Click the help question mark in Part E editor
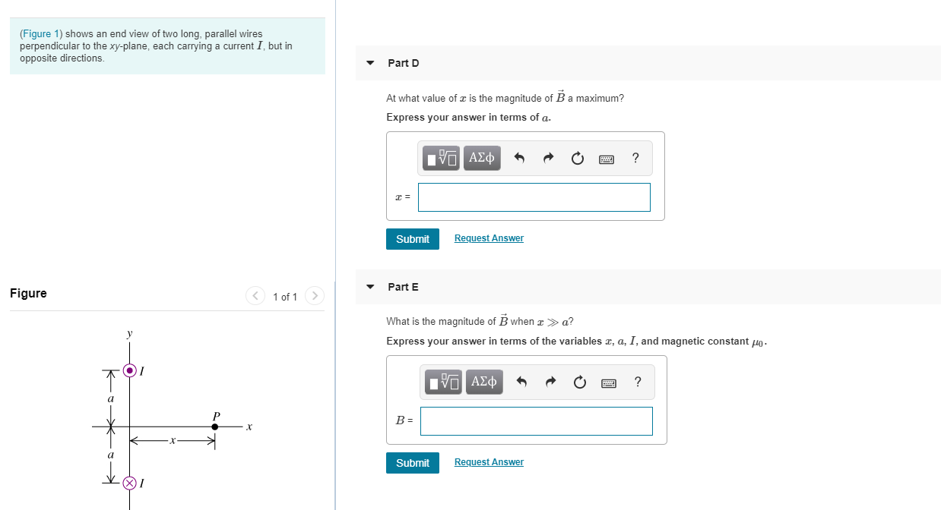This screenshot has width=941, height=510. tap(637, 382)
